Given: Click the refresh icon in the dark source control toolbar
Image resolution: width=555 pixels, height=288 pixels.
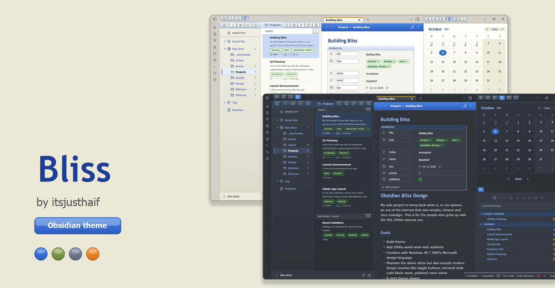Looking at the screenshot, I should pos(542,198).
